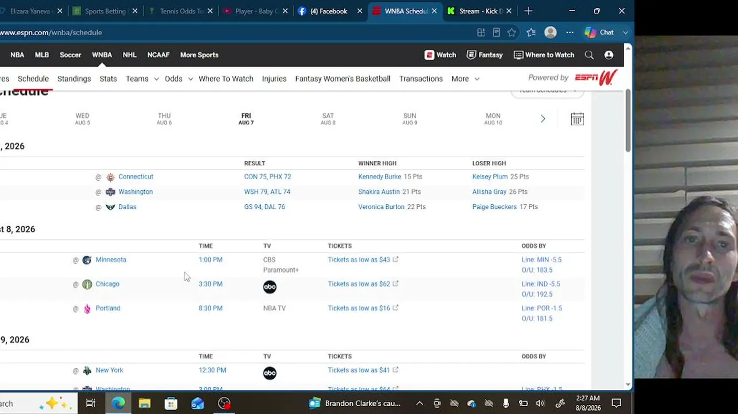Show hidden system tray icons

[420, 403]
